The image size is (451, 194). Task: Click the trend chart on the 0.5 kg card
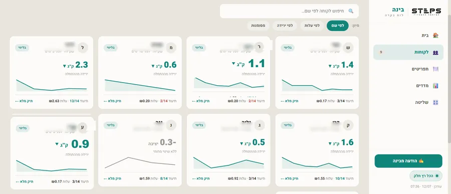[x=229, y=163]
